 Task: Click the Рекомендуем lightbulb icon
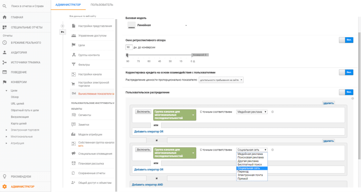(5, 176)
